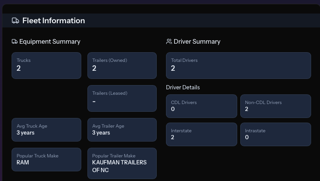The image size is (320, 181).
Task: Click the Popular Trailer Make label
Action: 114,156
